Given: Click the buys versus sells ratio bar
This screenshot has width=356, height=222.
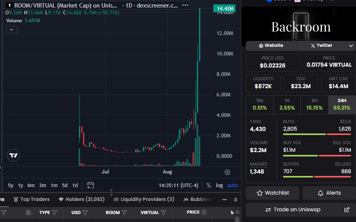Looking at the screenshot, I should [317, 134].
